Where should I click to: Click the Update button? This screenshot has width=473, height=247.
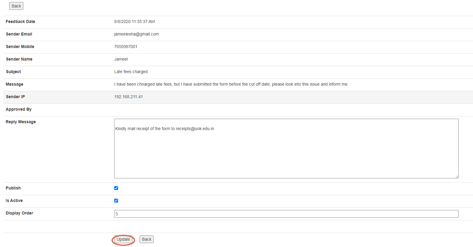(123, 239)
